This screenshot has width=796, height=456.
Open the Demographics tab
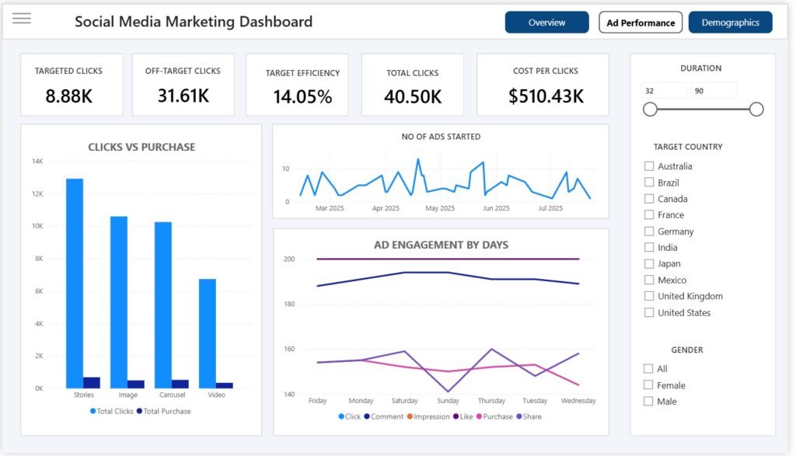(730, 23)
